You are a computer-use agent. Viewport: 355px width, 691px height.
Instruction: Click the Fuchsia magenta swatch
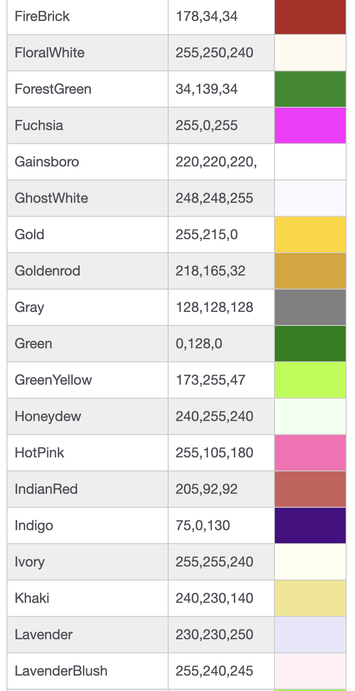310,125
